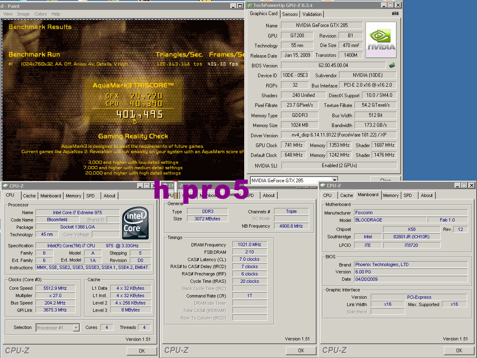Select Mainboard tab in right CPU-Z window
The image size is (477, 358).
tap(368, 195)
